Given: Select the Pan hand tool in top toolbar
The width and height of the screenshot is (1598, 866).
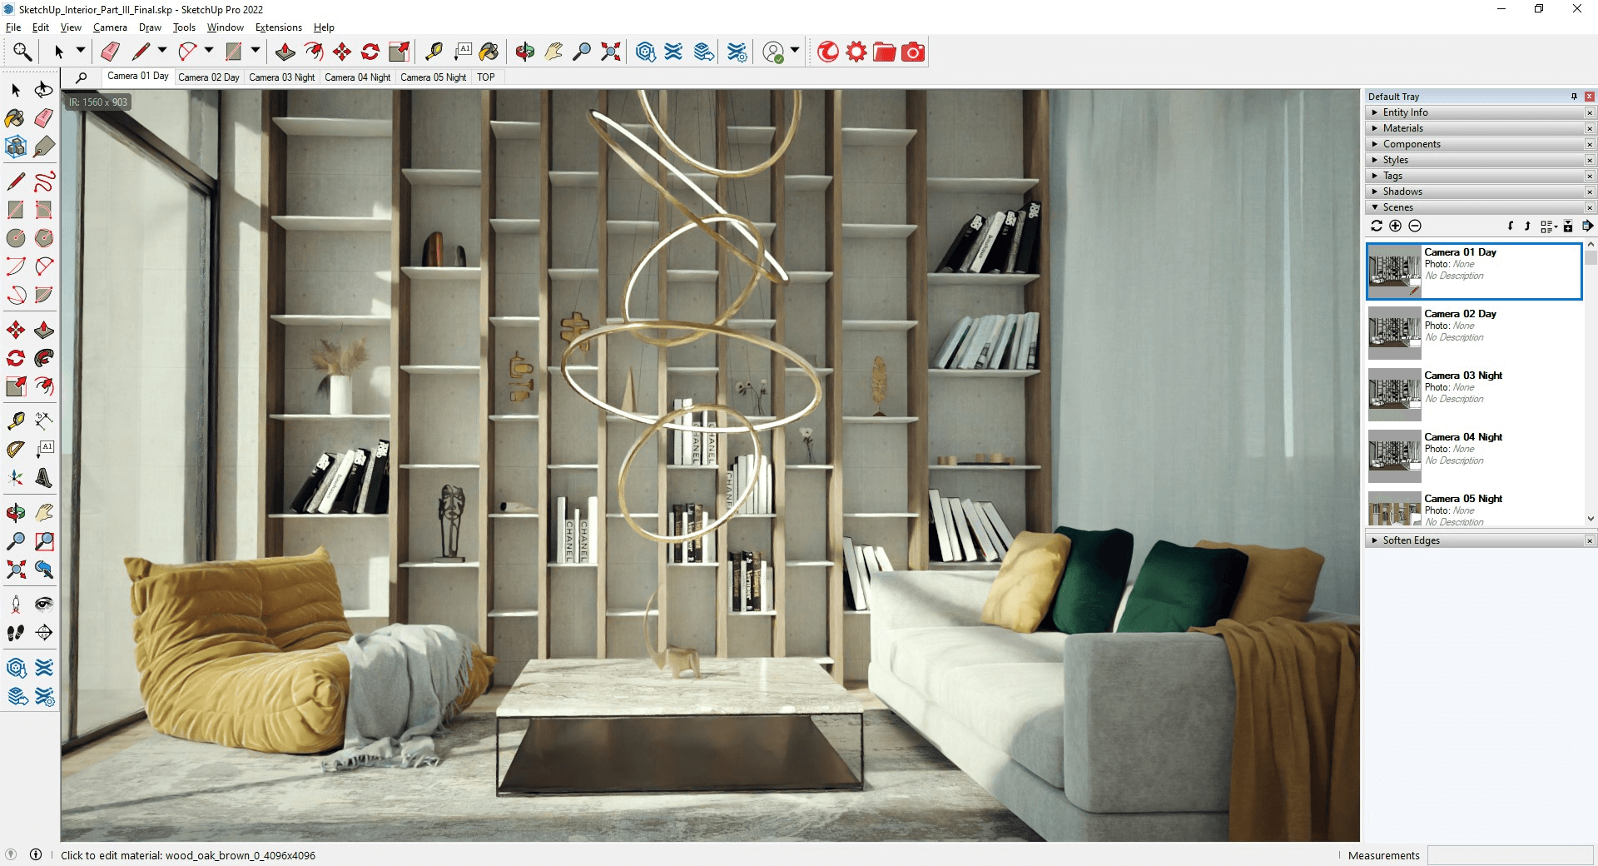Looking at the screenshot, I should click(553, 52).
